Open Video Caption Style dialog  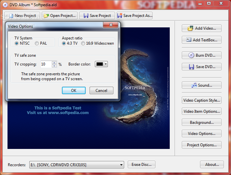point(202,100)
